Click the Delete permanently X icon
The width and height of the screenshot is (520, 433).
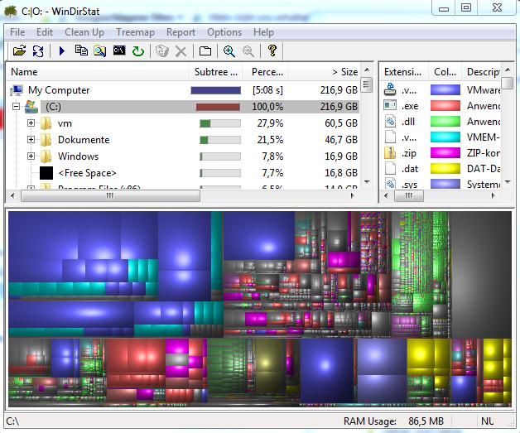click(181, 51)
